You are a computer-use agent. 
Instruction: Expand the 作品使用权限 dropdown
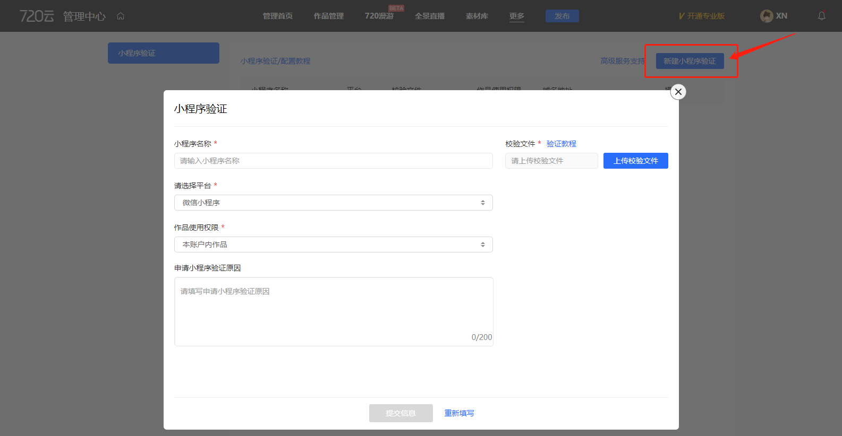[333, 245]
